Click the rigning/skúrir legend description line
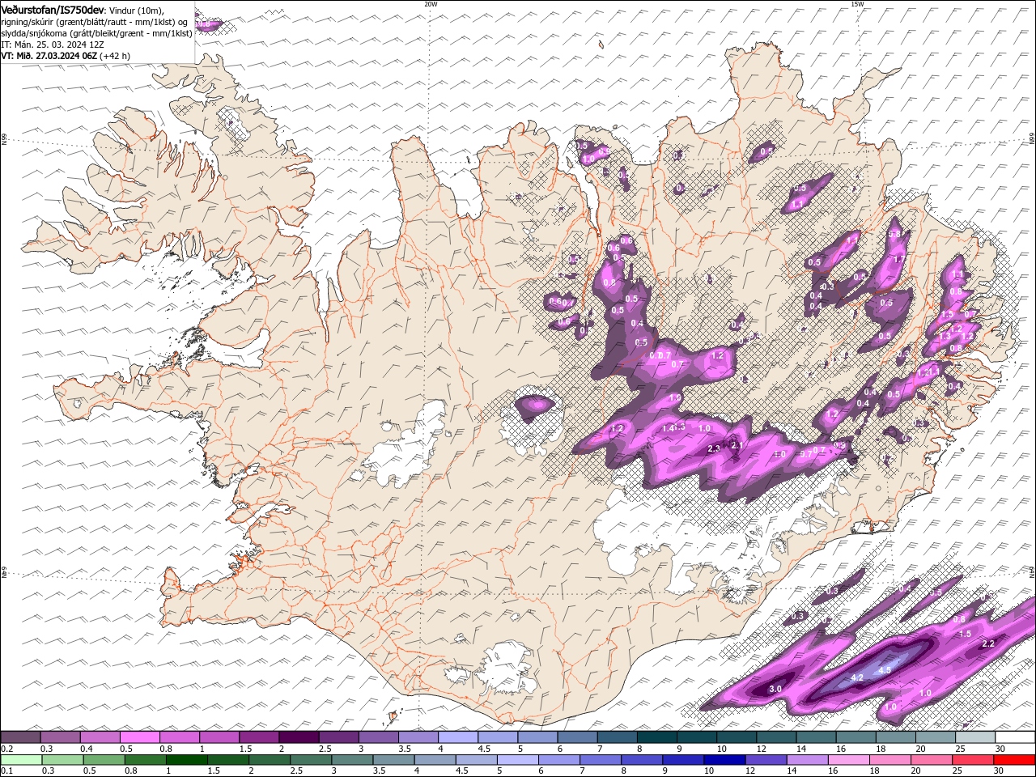 (x=95, y=21)
